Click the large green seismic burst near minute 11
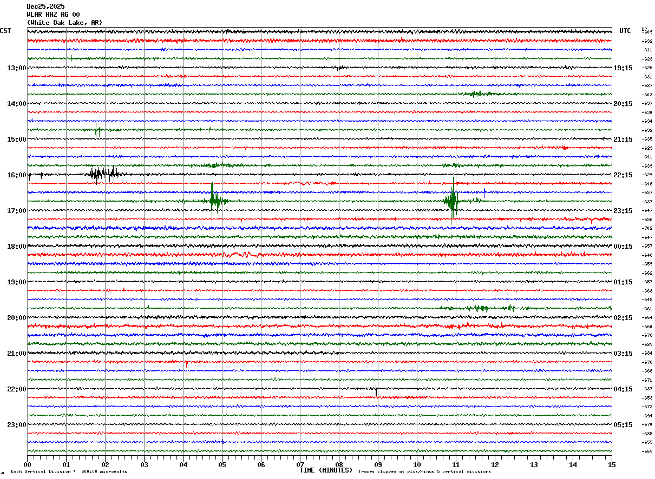This screenshot has height=479, width=655. coord(453,200)
